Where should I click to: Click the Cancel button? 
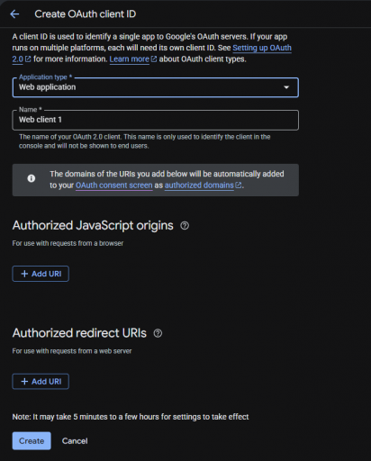[75, 441]
